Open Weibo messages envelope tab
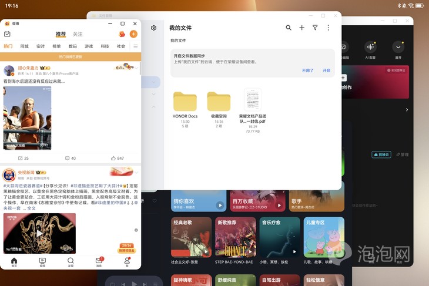 pos(99,262)
